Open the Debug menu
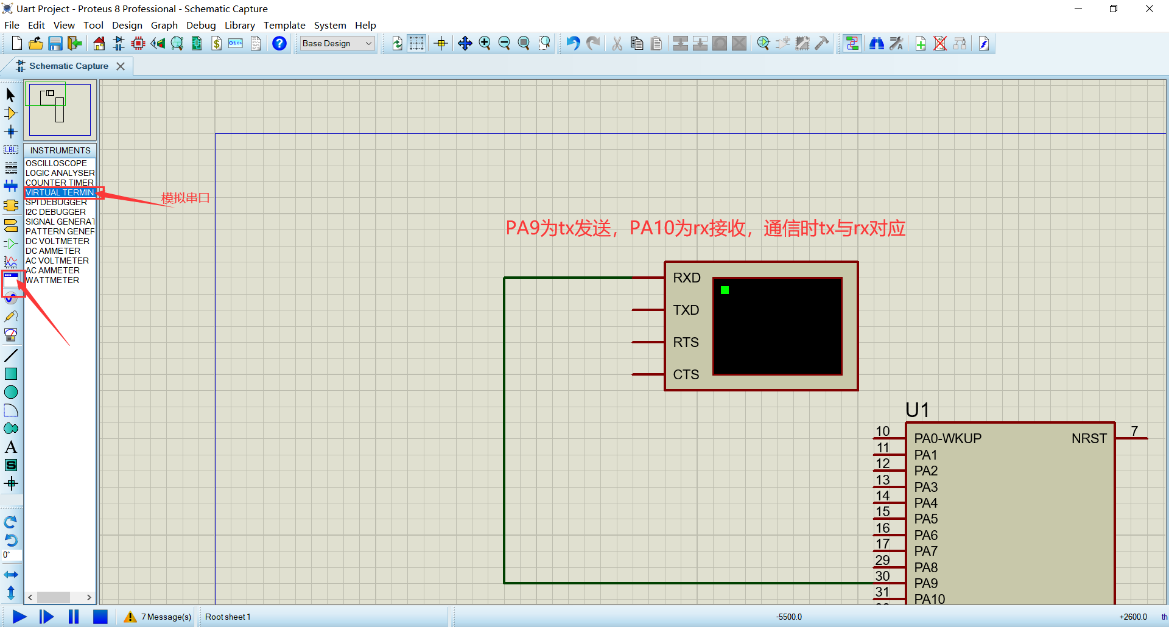Image resolution: width=1169 pixels, height=627 pixels. coord(201,25)
